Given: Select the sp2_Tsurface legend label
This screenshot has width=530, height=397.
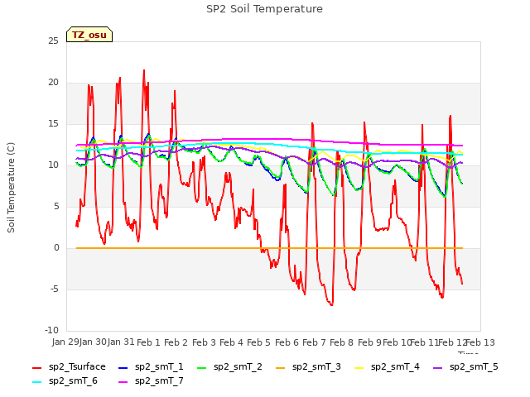Looking at the screenshot, I should tap(77, 367).
